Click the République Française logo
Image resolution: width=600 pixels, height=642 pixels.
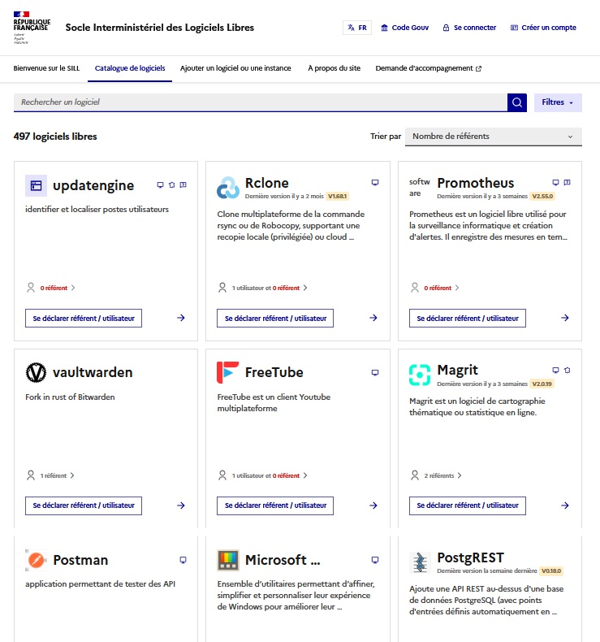[x=32, y=28]
